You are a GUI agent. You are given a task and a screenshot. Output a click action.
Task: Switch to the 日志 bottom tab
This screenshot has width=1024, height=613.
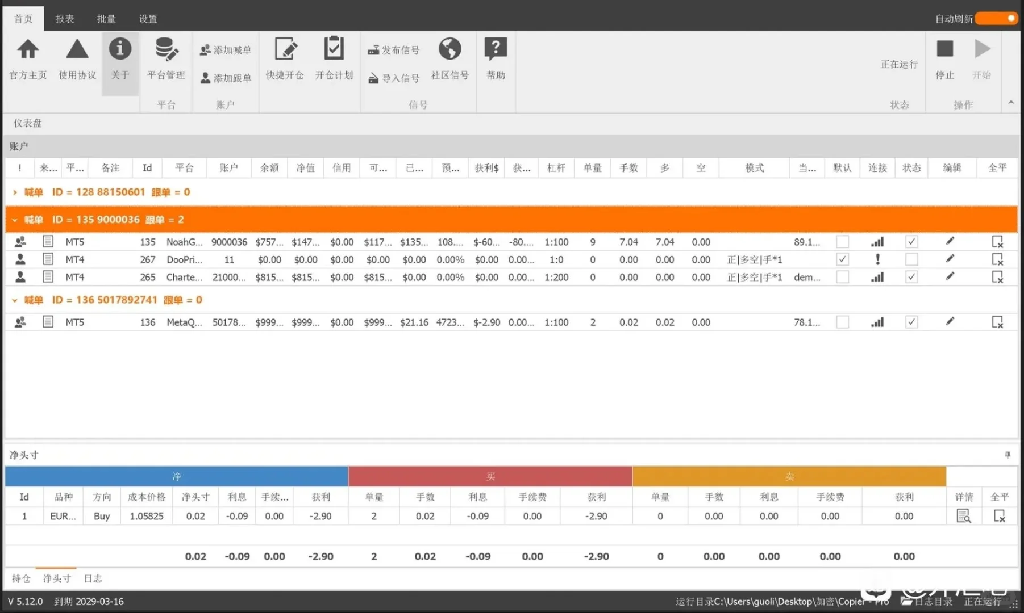(93, 578)
